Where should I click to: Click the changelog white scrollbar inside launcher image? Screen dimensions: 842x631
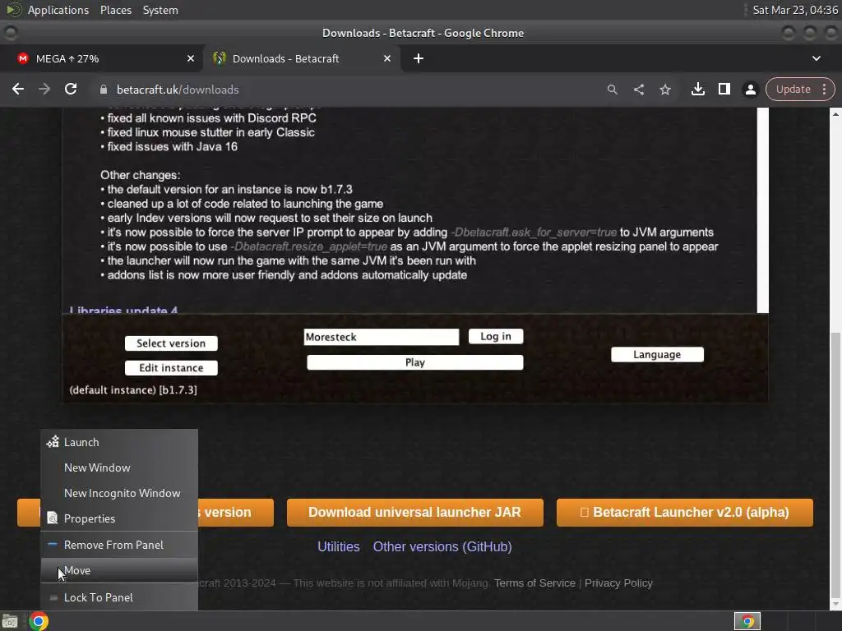click(763, 210)
